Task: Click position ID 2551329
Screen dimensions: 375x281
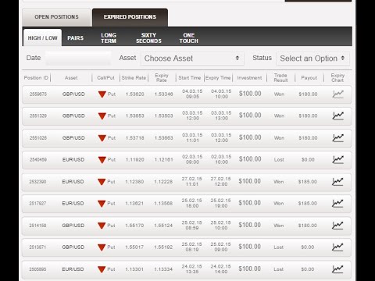Action: (x=38, y=116)
